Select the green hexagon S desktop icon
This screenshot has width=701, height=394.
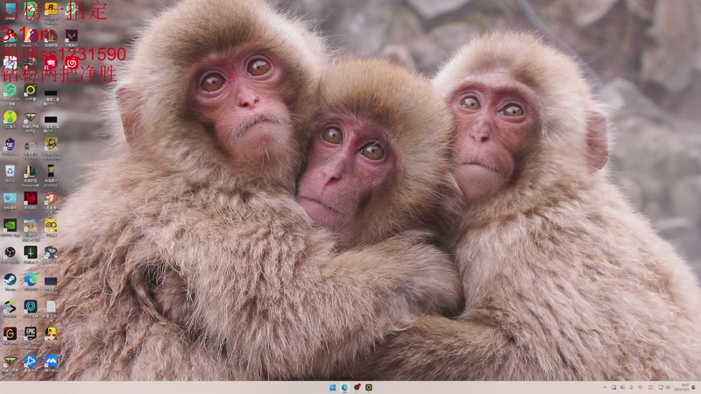(10, 90)
